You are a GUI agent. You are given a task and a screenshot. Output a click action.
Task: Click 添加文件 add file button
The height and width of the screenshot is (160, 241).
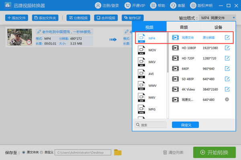(16, 18)
